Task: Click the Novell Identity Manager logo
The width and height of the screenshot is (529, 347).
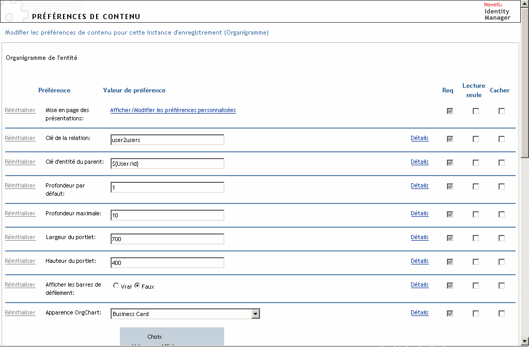Action: [497, 11]
